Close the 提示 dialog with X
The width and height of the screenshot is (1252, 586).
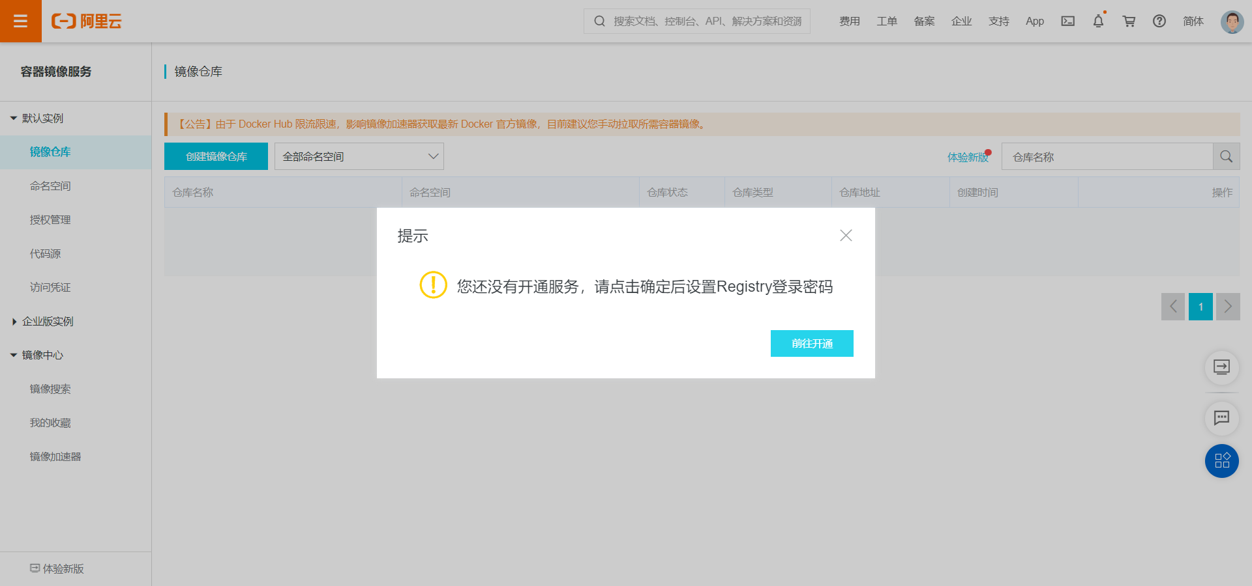point(846,236)
